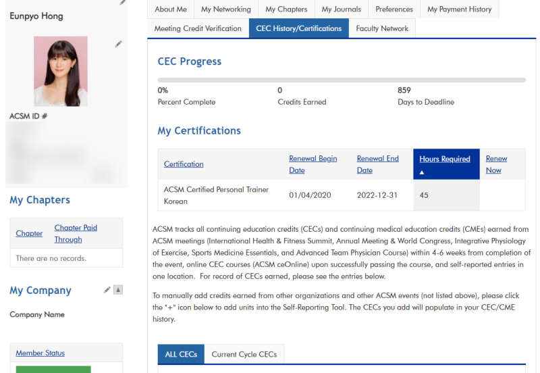
Task: Click the pencil edit icon beside the profile photo
Action: [118, 44]
